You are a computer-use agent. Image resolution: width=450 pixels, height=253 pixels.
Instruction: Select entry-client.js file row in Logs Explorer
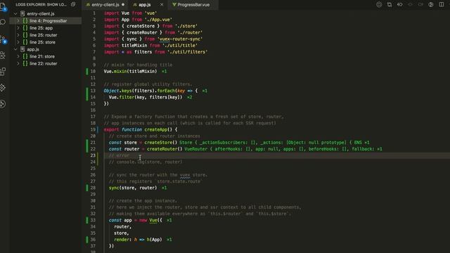click(45, 13)
